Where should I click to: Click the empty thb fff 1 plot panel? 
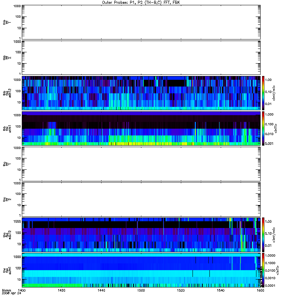point(141,22)
